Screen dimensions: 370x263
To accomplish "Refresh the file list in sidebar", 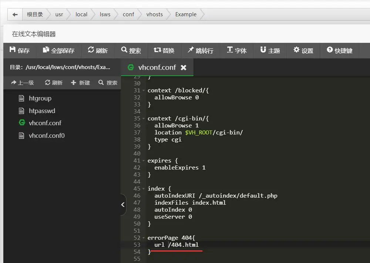I will click(54, 83).
